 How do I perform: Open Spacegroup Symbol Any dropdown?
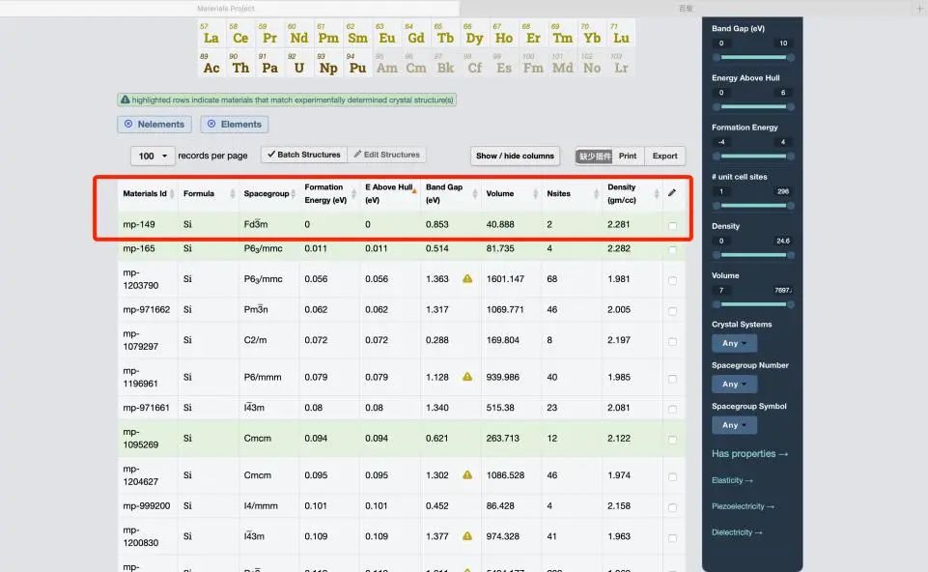(x=734, y=425)
